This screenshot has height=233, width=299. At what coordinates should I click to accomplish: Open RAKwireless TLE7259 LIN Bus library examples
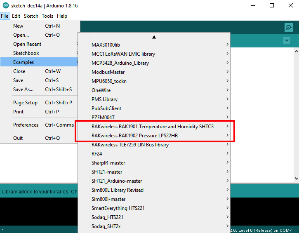pyautogui.click(x=154, y=144)
